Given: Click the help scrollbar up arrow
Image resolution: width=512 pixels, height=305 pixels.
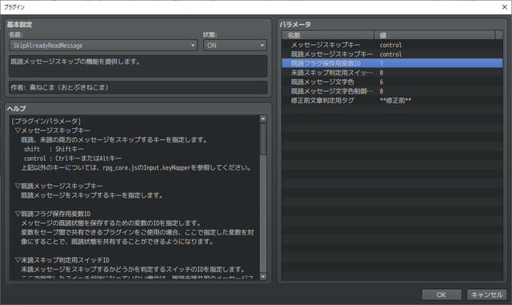Looking at the screenshot, I should 263,118.
